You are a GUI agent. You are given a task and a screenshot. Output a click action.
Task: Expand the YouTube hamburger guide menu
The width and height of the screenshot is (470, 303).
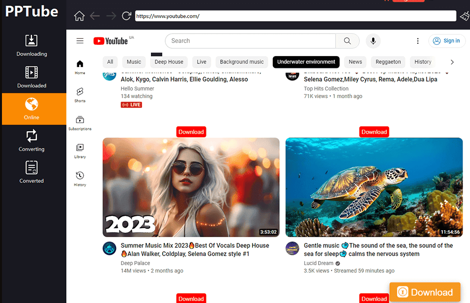tap(80, 41)
